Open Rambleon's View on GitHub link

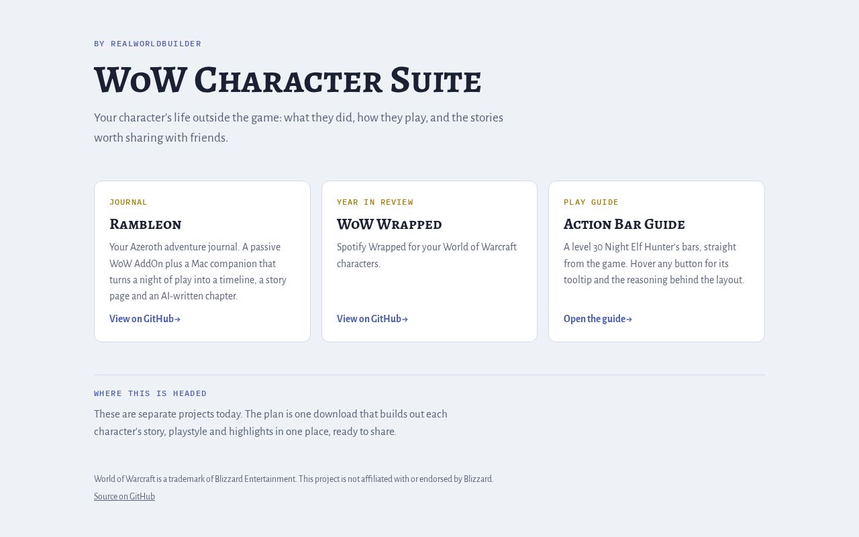pyautogui.click(x=145, y=320)
